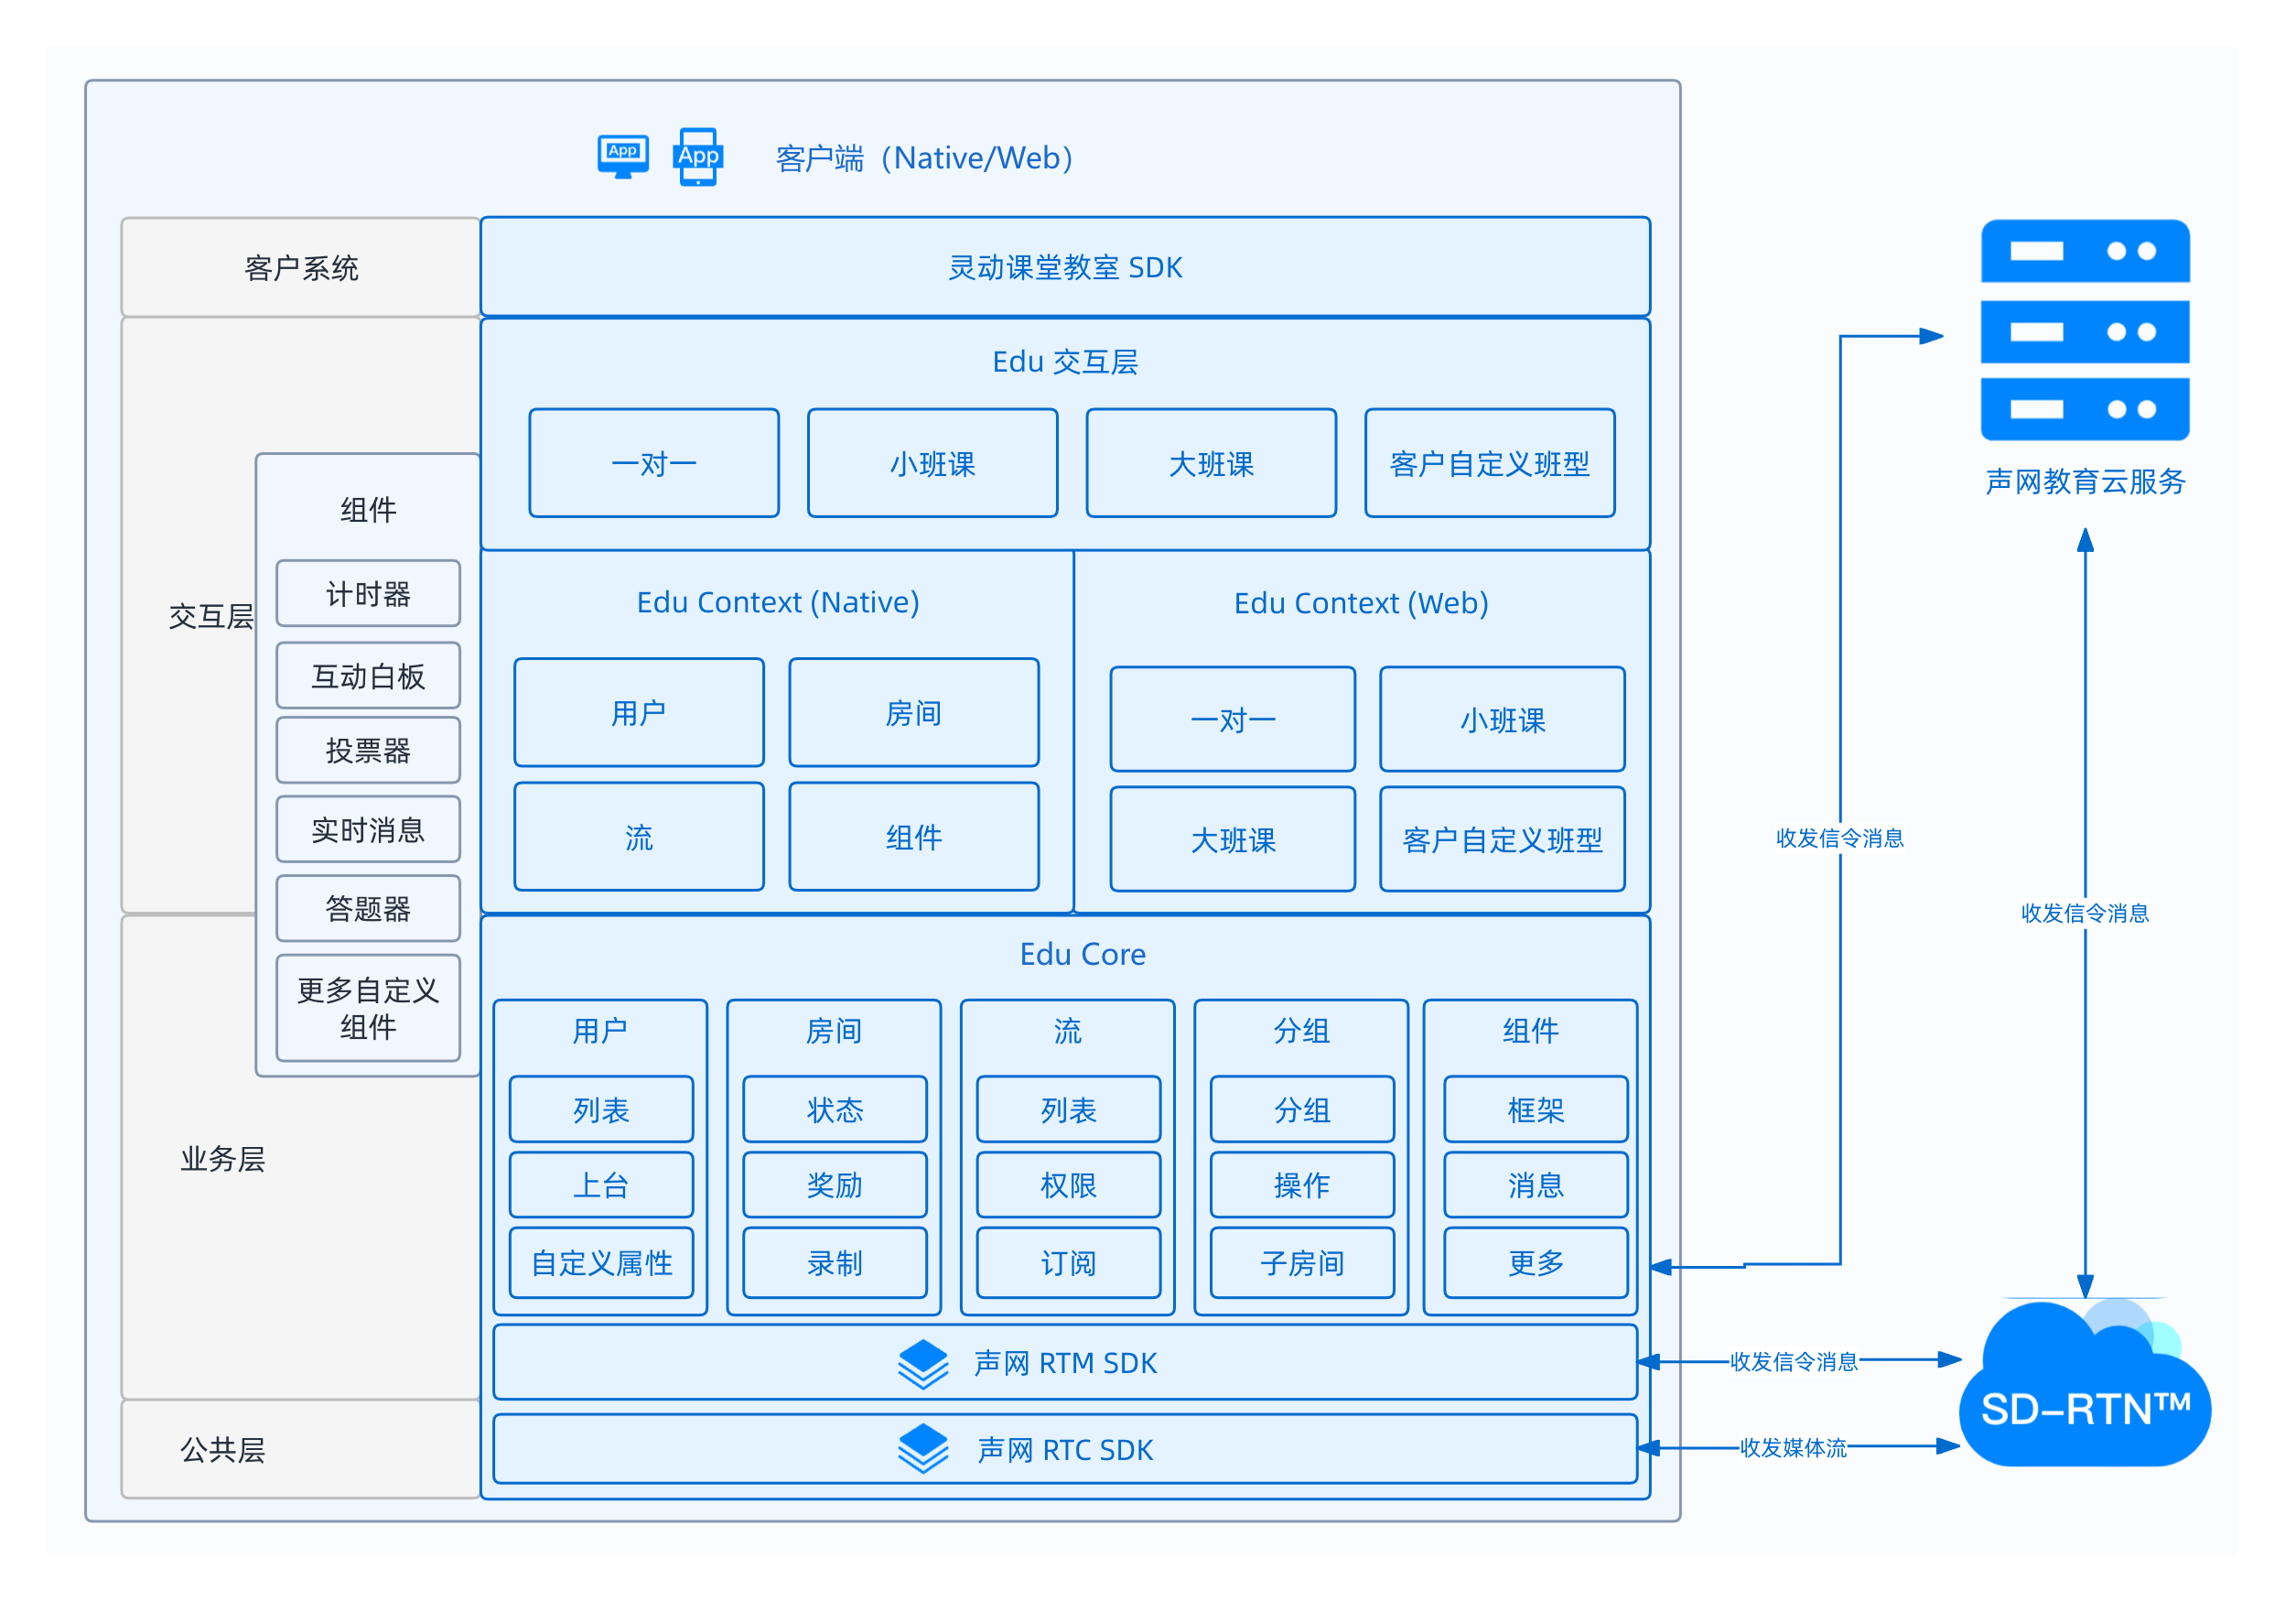Select the 公共层 side label

(x=222, y=1449)
